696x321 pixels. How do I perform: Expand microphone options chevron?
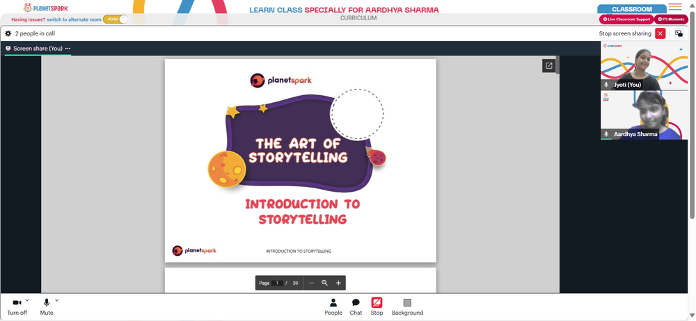tap(57, 300)
